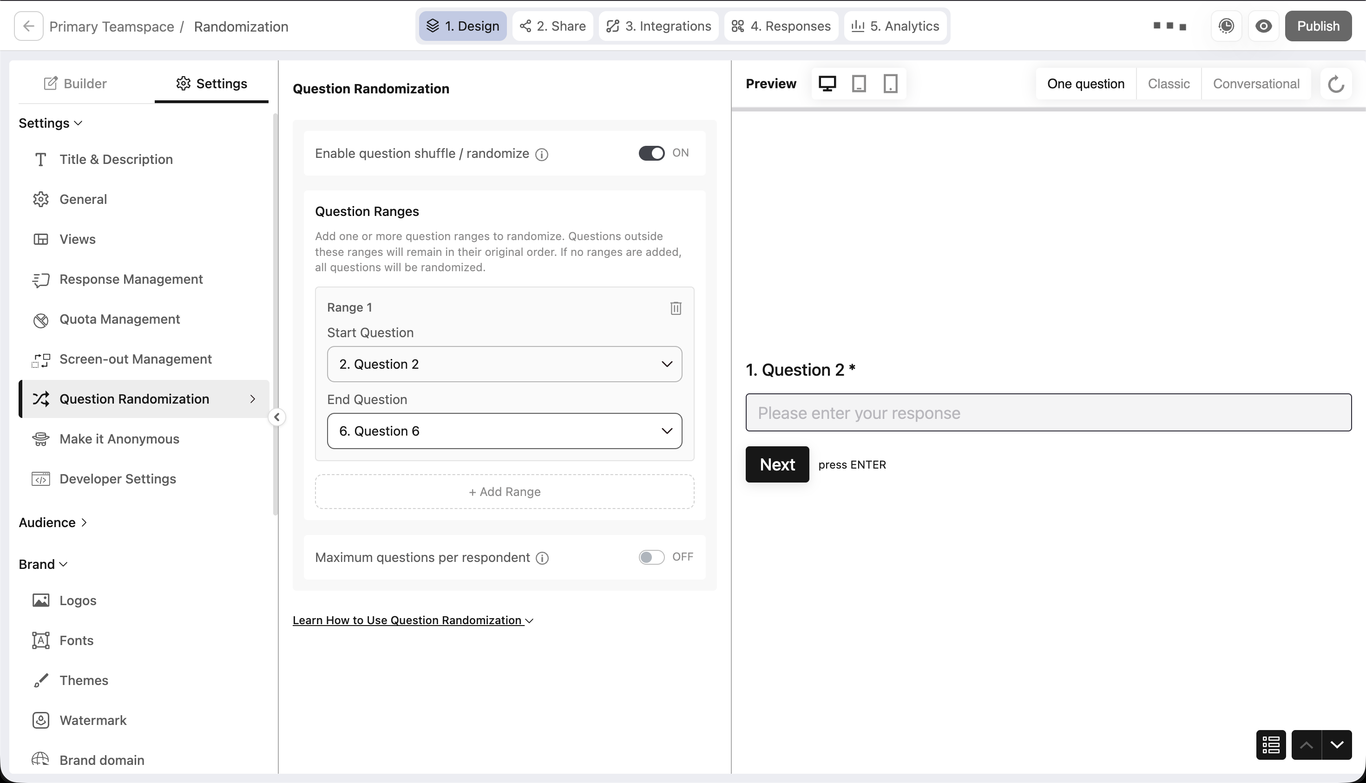This screenshot has width=1366, height=783.
Task: Click the eye preview icon
Action: [x=1263, y=26]
